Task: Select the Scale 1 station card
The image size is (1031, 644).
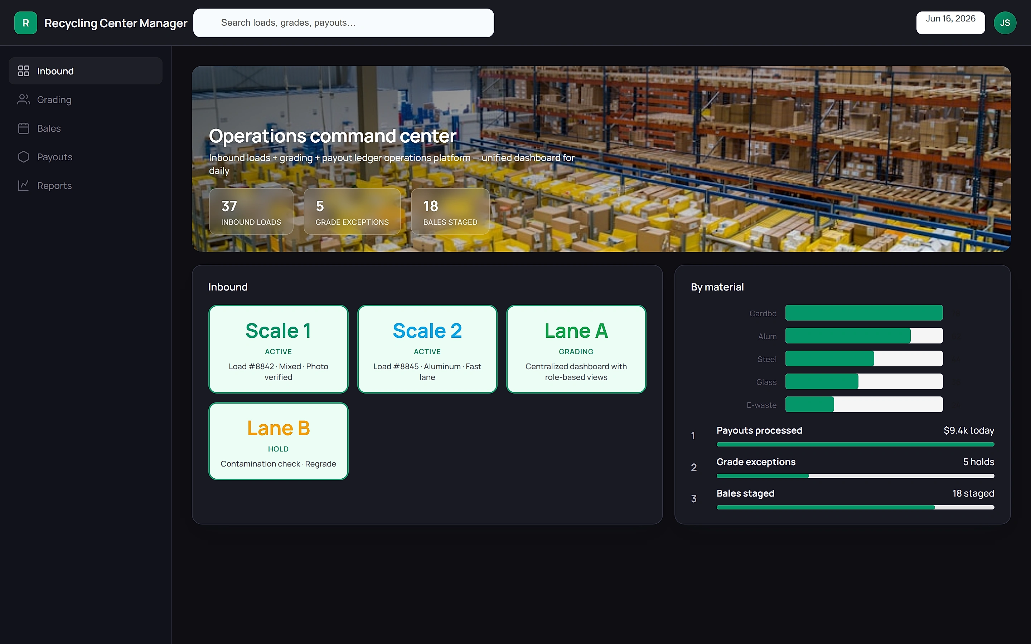Action: click(x=278, y=349)
